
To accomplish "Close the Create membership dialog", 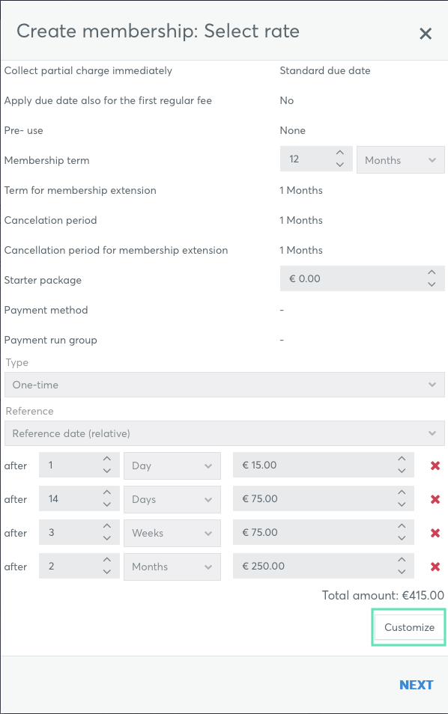I will tap(426, 33).
